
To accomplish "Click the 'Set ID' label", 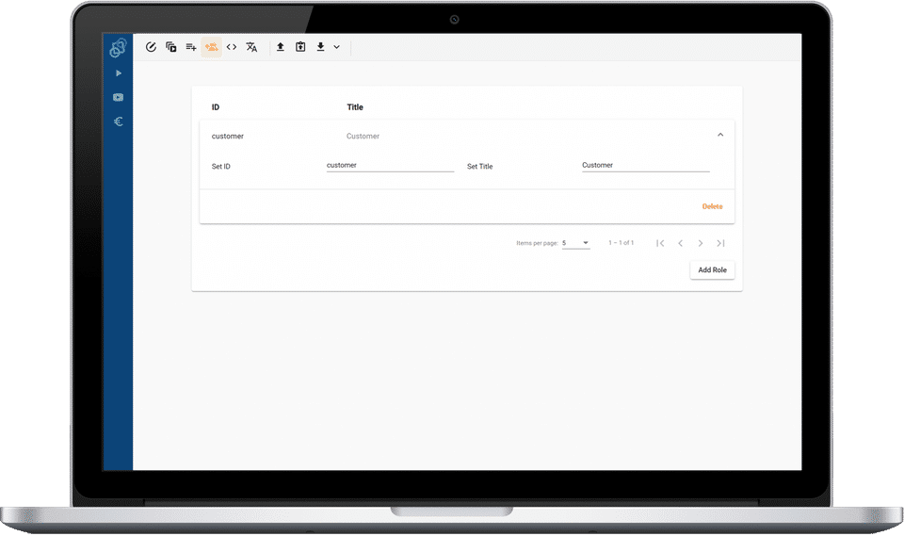I will click(x=220, y=167).
